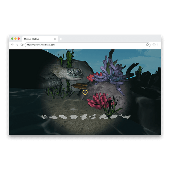Select the round fish silhouette beside the grouper
170x170 pixels.
[74, 117]
